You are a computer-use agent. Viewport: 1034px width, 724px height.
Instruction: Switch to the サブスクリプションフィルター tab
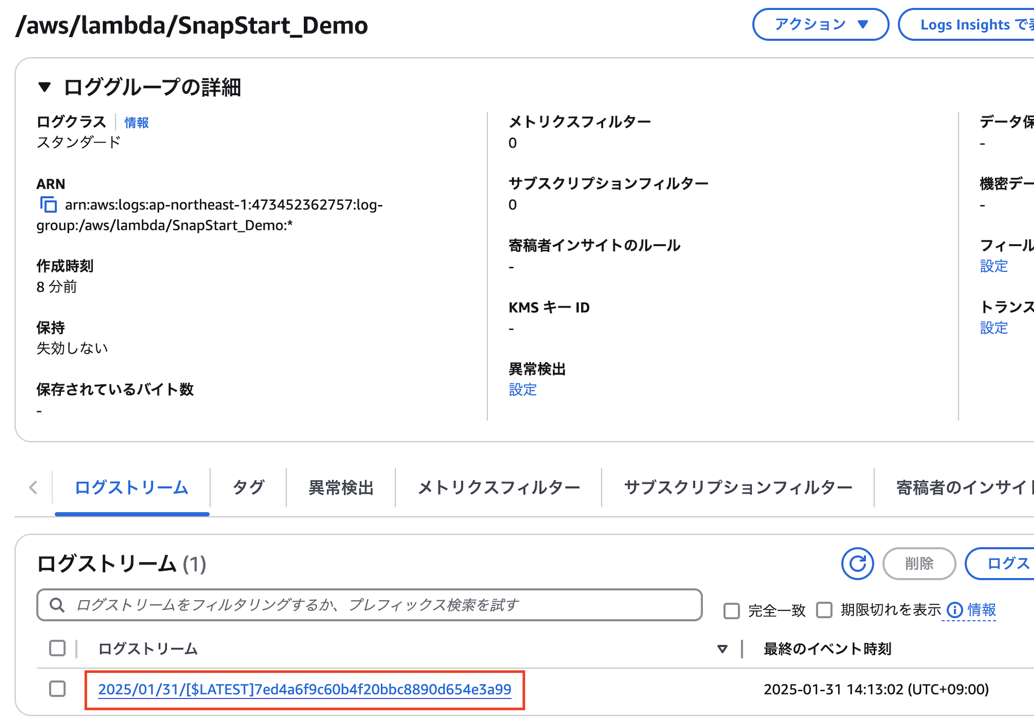pos(738,488)
